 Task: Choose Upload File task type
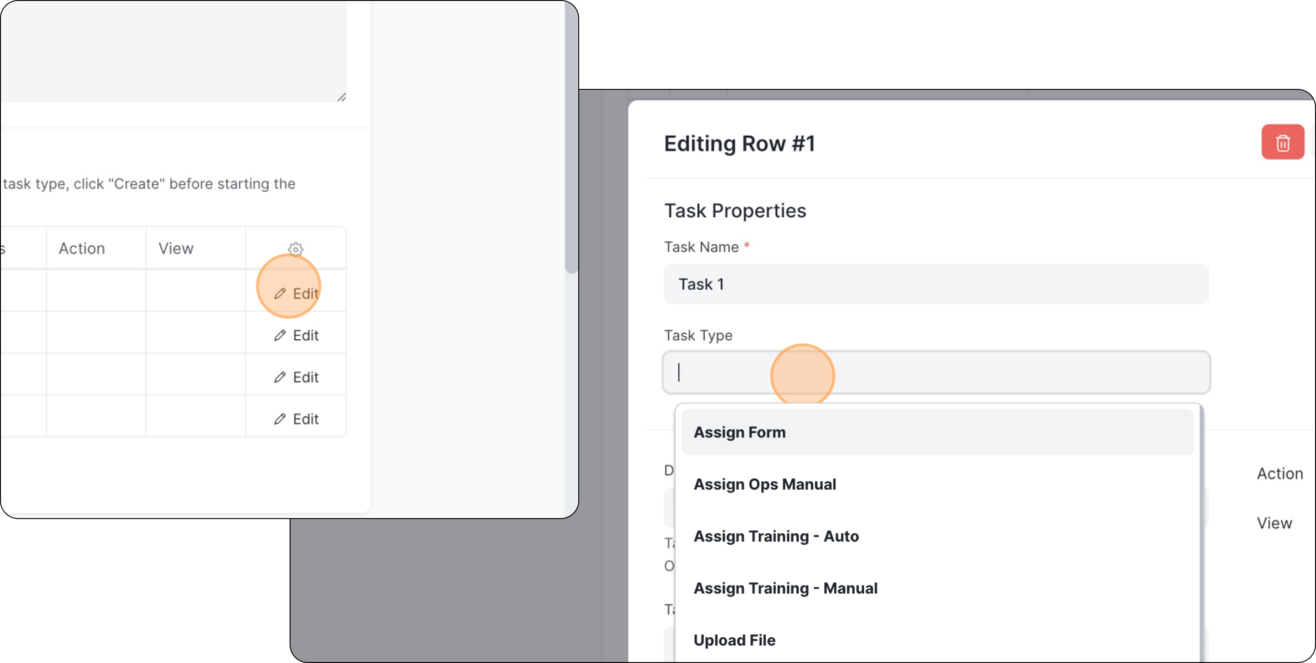734,640
